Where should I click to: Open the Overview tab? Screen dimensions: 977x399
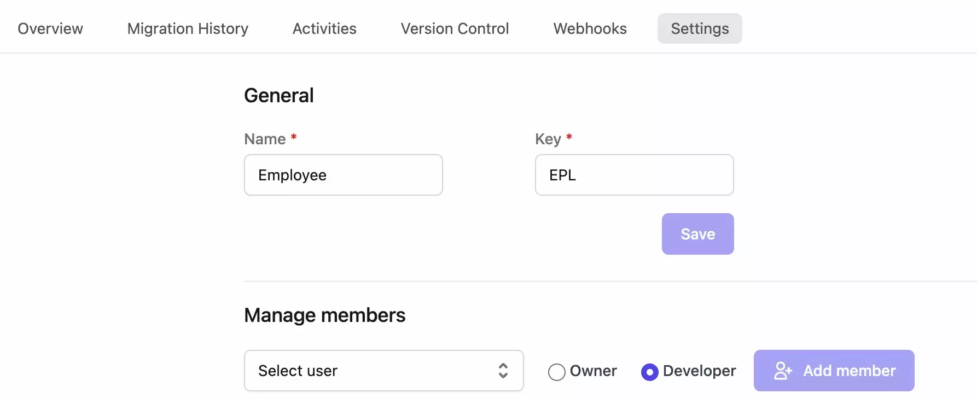pos(50,28)
